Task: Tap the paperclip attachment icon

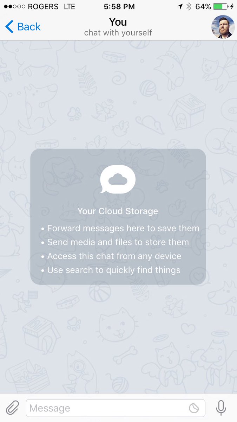Action: 12,408
